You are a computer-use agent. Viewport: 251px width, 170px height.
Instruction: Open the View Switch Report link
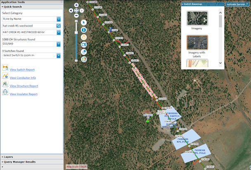tap(22, 70)
